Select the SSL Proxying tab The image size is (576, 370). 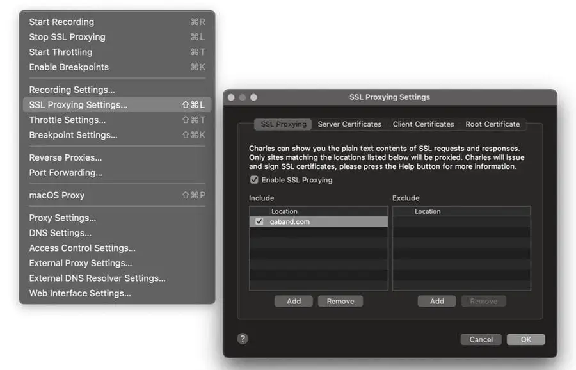pyautogui.click(x=284, y=124)
